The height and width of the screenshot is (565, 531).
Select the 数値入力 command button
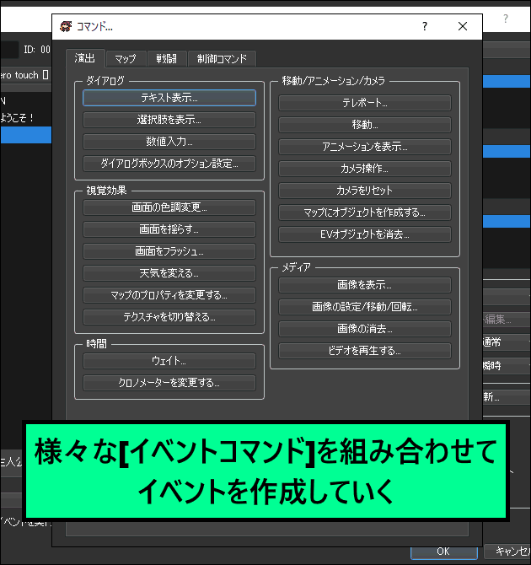(169, 142)
